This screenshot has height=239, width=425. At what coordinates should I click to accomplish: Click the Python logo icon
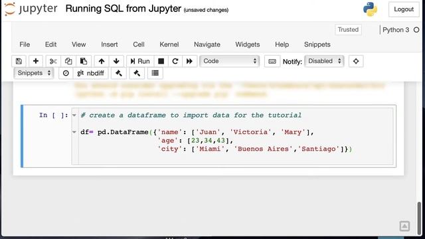(370, 9)
